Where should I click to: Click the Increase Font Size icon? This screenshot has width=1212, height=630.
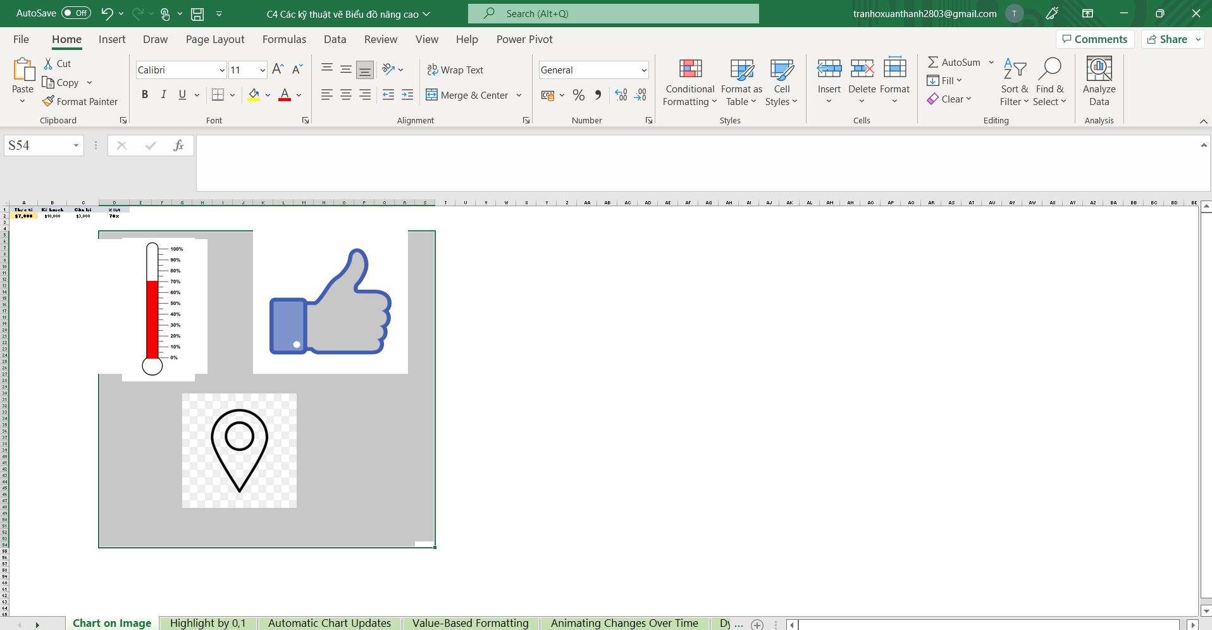pyautogui.click(x=278, y=70)
